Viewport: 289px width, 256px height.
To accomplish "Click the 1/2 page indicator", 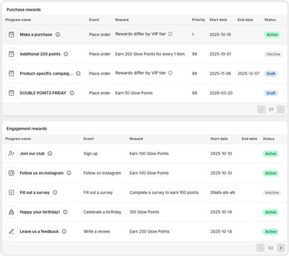I will (270, 248).
